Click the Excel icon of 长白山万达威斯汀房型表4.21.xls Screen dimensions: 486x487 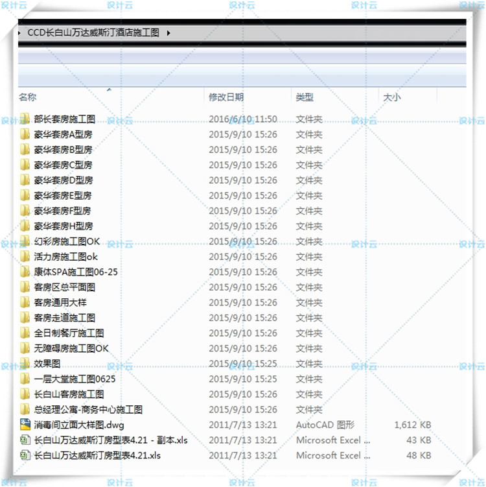tap(25, 455)
